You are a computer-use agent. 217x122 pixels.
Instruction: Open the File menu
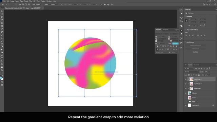click(x=4, y=1)
